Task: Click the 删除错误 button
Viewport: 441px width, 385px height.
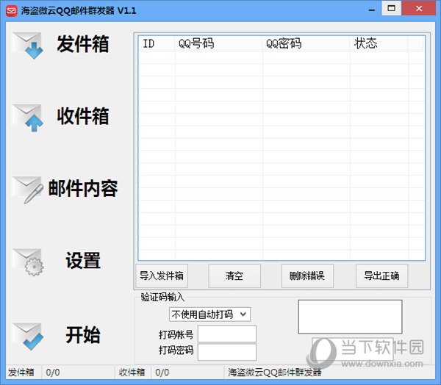Action: [x=307, y=276]
